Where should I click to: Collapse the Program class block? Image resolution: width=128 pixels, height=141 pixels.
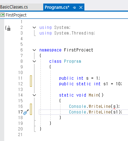34,61
